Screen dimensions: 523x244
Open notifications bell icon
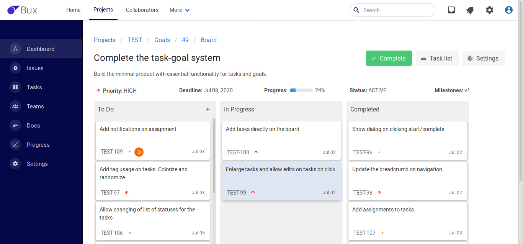pos(470,10)
